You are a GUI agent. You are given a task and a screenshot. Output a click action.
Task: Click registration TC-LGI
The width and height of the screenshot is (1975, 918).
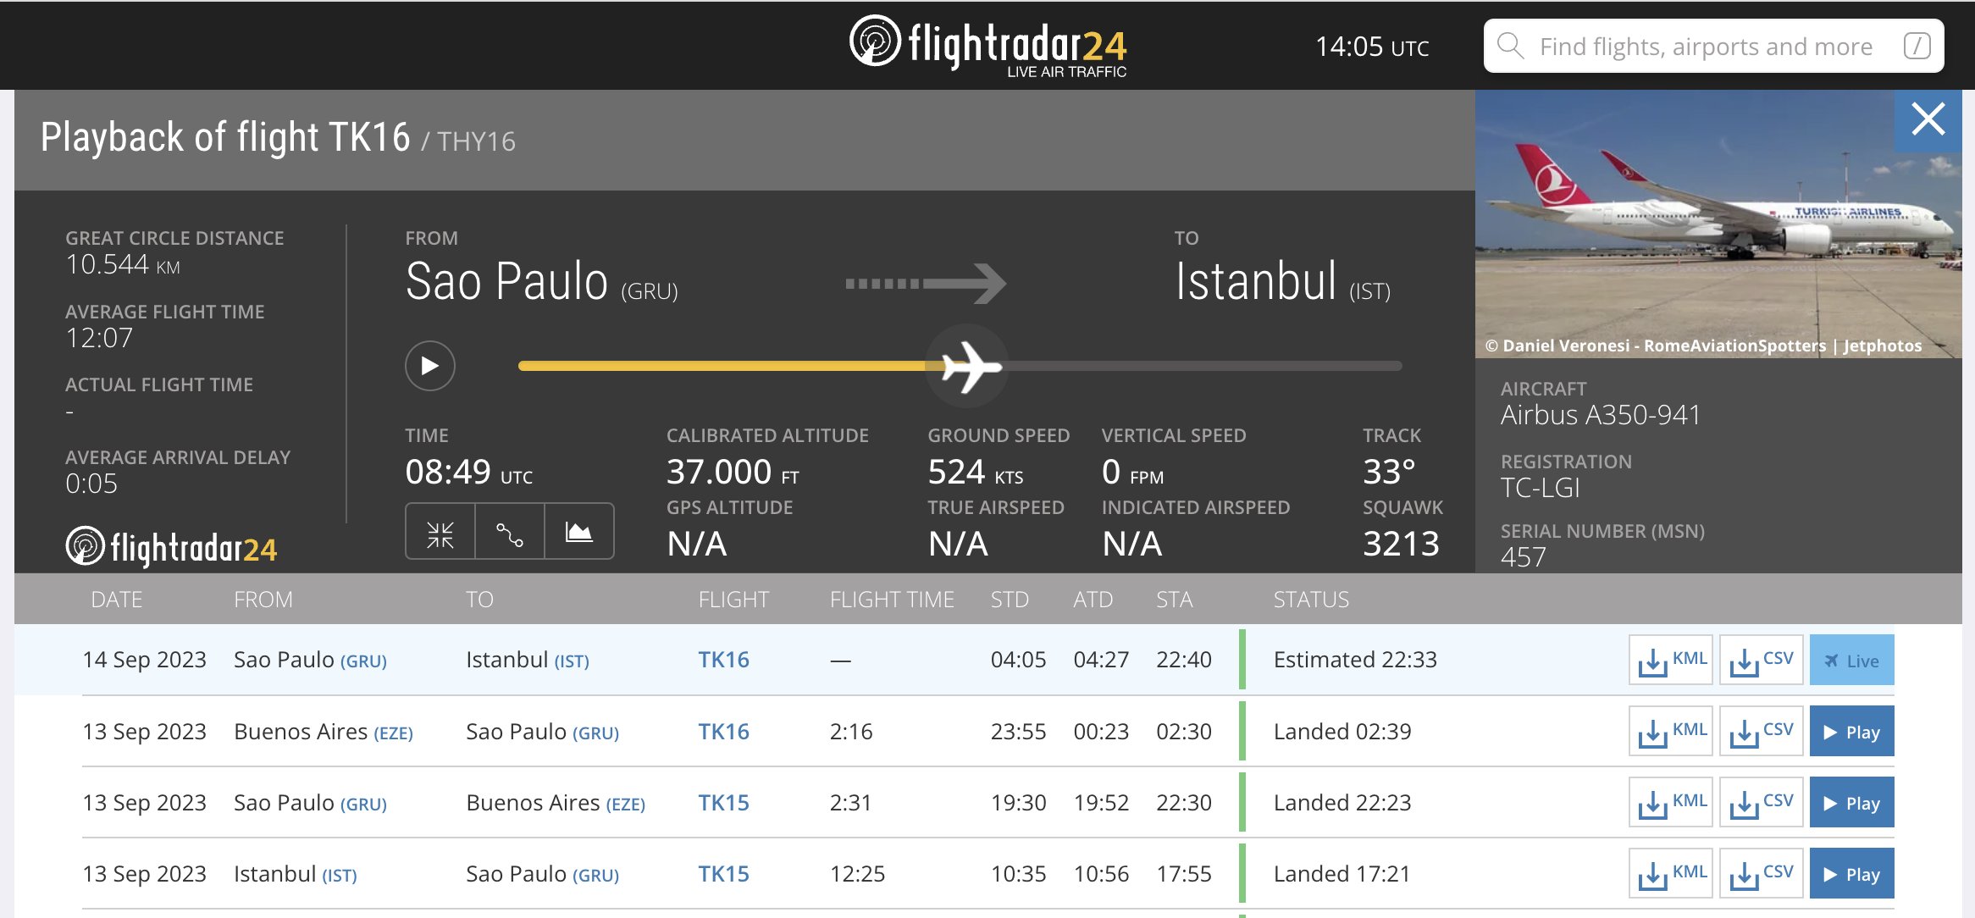tap(1541, 488)
